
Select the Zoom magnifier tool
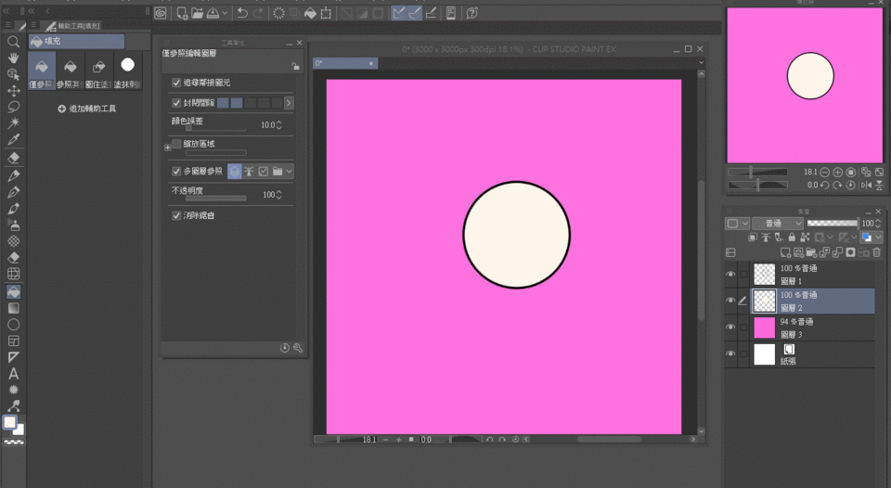coord(14,42)
